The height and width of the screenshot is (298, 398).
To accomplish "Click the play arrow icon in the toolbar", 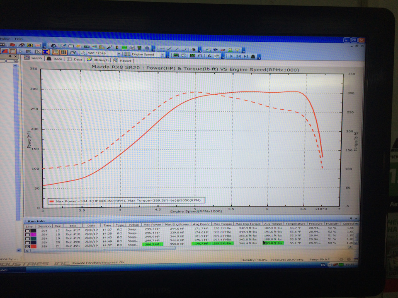I will pyautogui.click(x=231, y=56).
